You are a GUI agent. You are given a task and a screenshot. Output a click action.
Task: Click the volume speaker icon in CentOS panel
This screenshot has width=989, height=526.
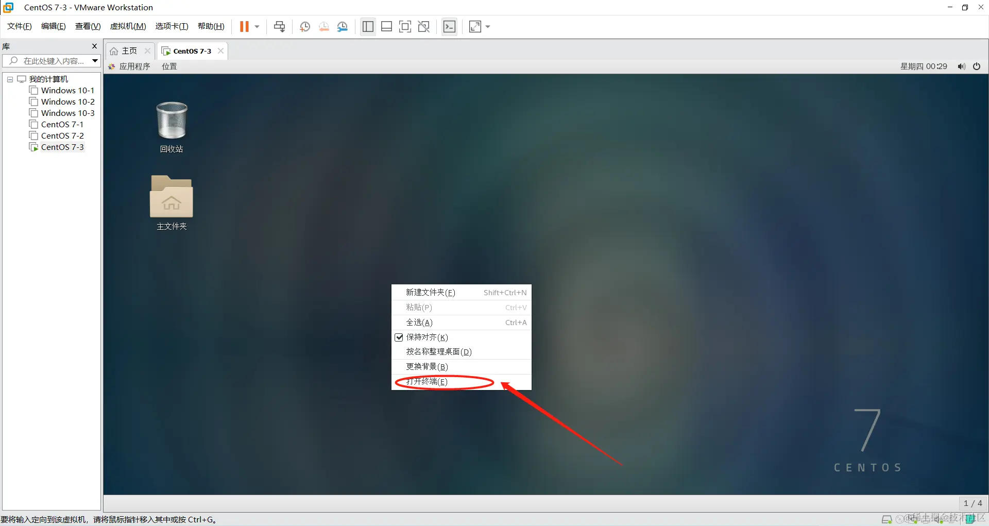point(961,66)
